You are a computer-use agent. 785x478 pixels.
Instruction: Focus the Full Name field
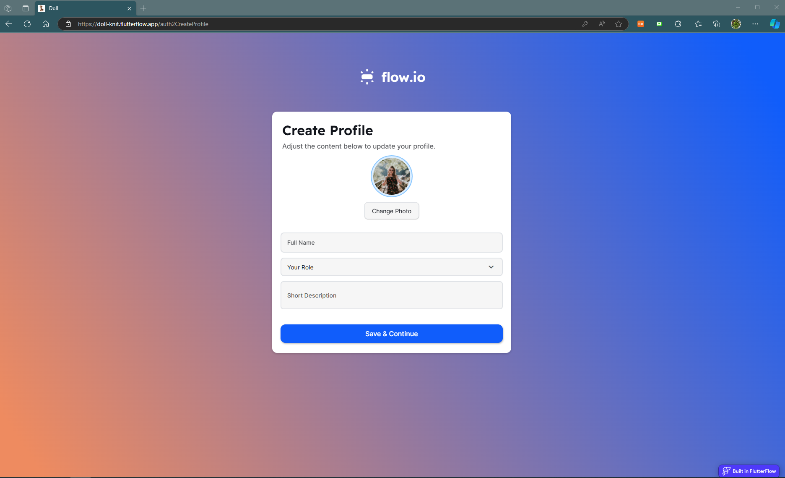coord(392,243)
